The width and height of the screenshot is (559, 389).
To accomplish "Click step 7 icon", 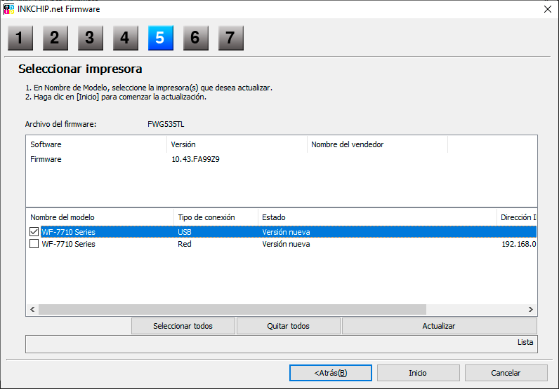I will tap(231, 38).
